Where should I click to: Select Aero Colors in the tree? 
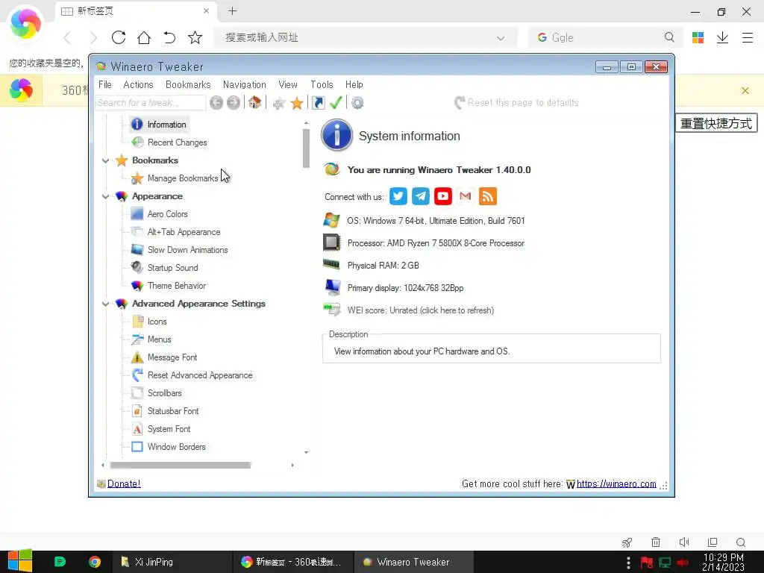[x=167, y=214]
